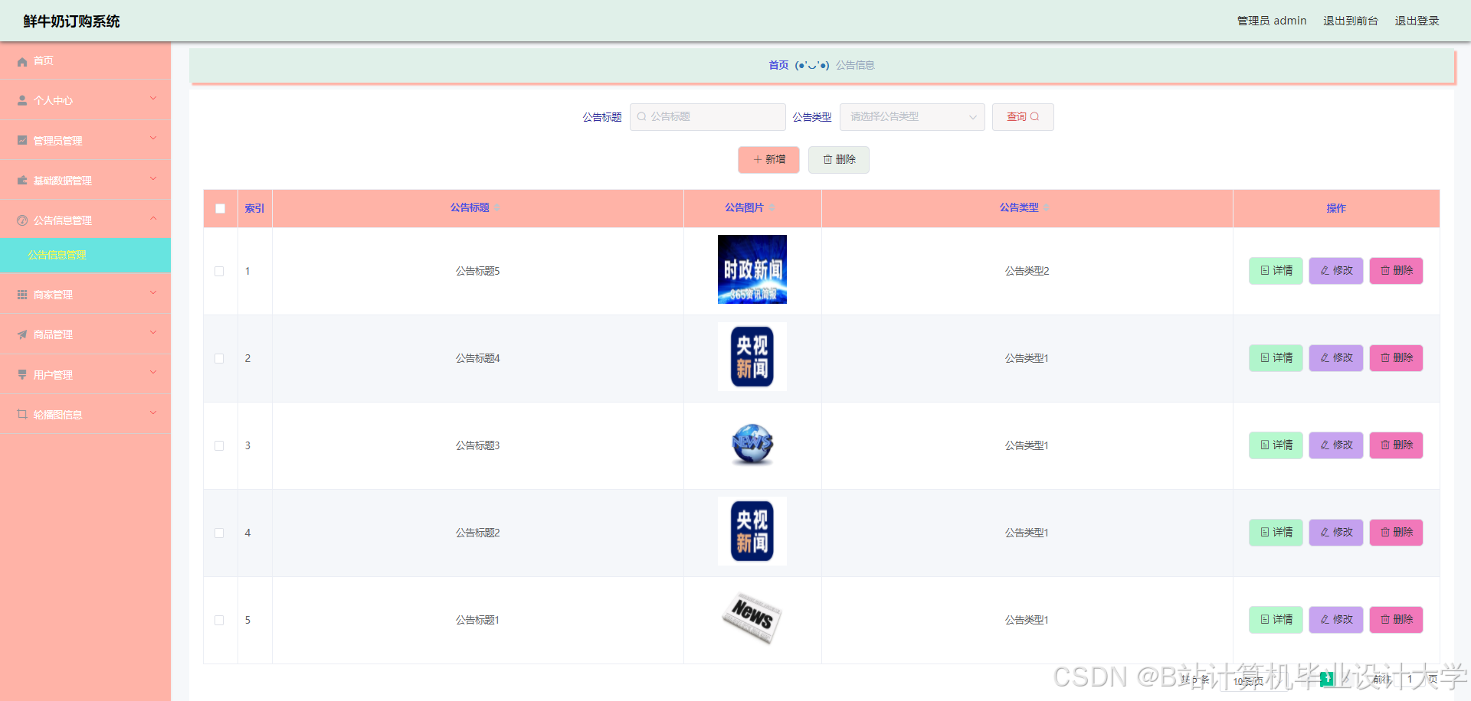Expand the 商品管理 chevron

[153, 333]
